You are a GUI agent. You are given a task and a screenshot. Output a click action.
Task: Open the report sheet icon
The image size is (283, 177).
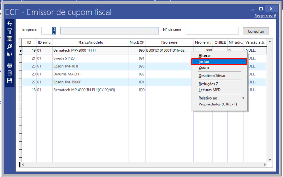tap(10, 73)
